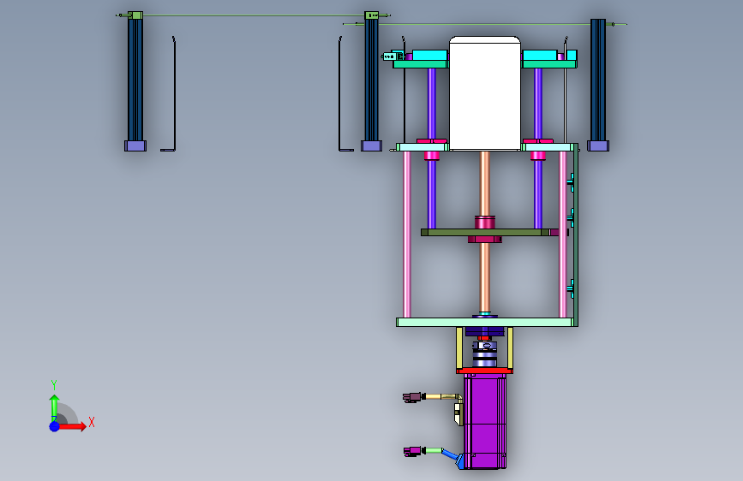Select the magenta nut on the olive plate
Viewport: 743px width, 481px height.
pyautogui.click(x=485, y=223)
